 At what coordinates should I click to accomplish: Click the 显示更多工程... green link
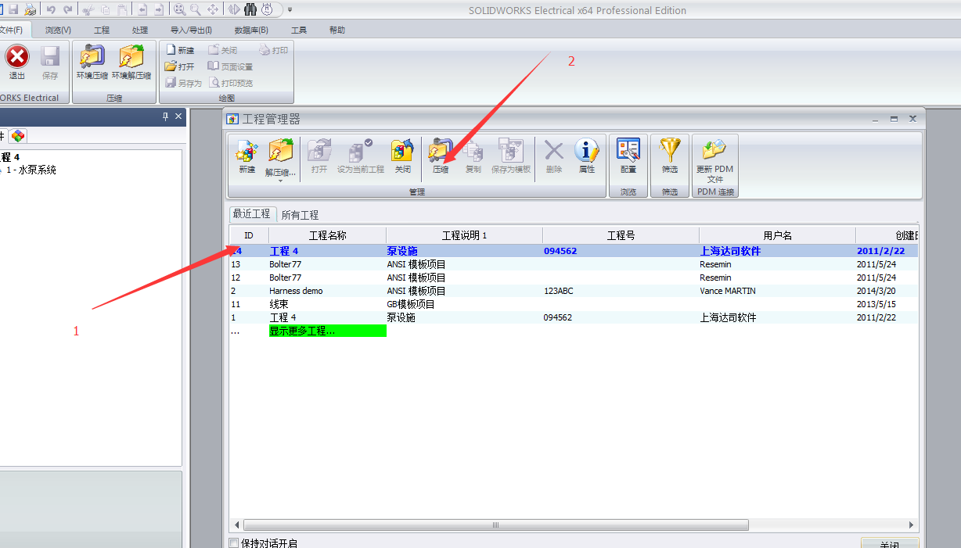coord(327,331)
